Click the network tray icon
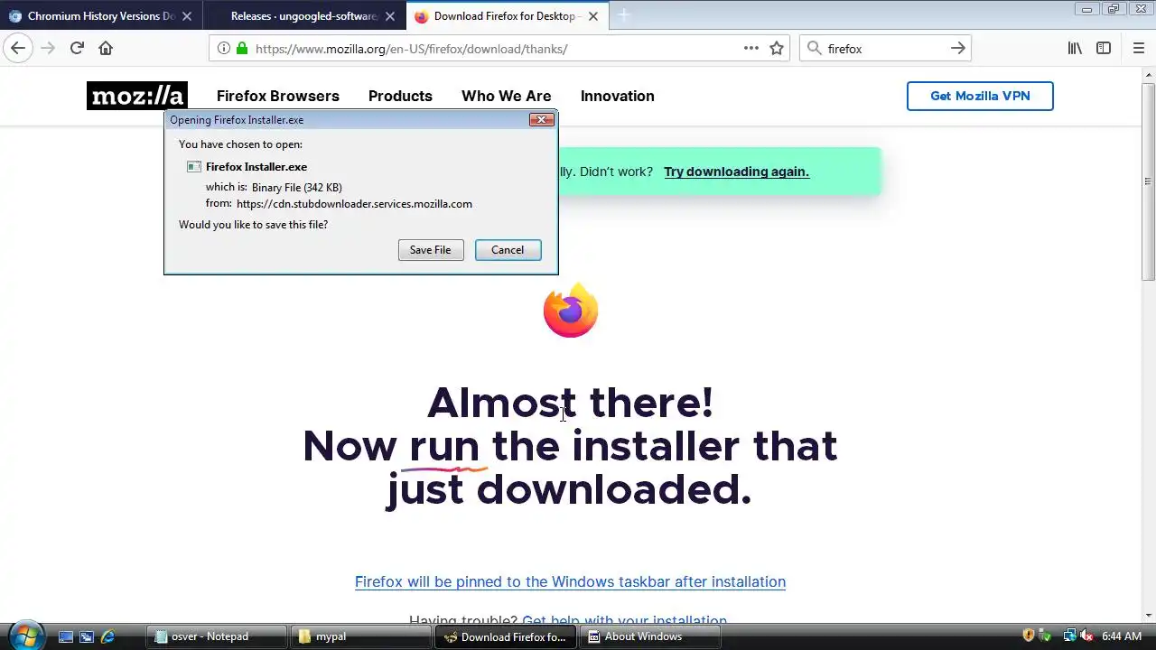 1070,636
